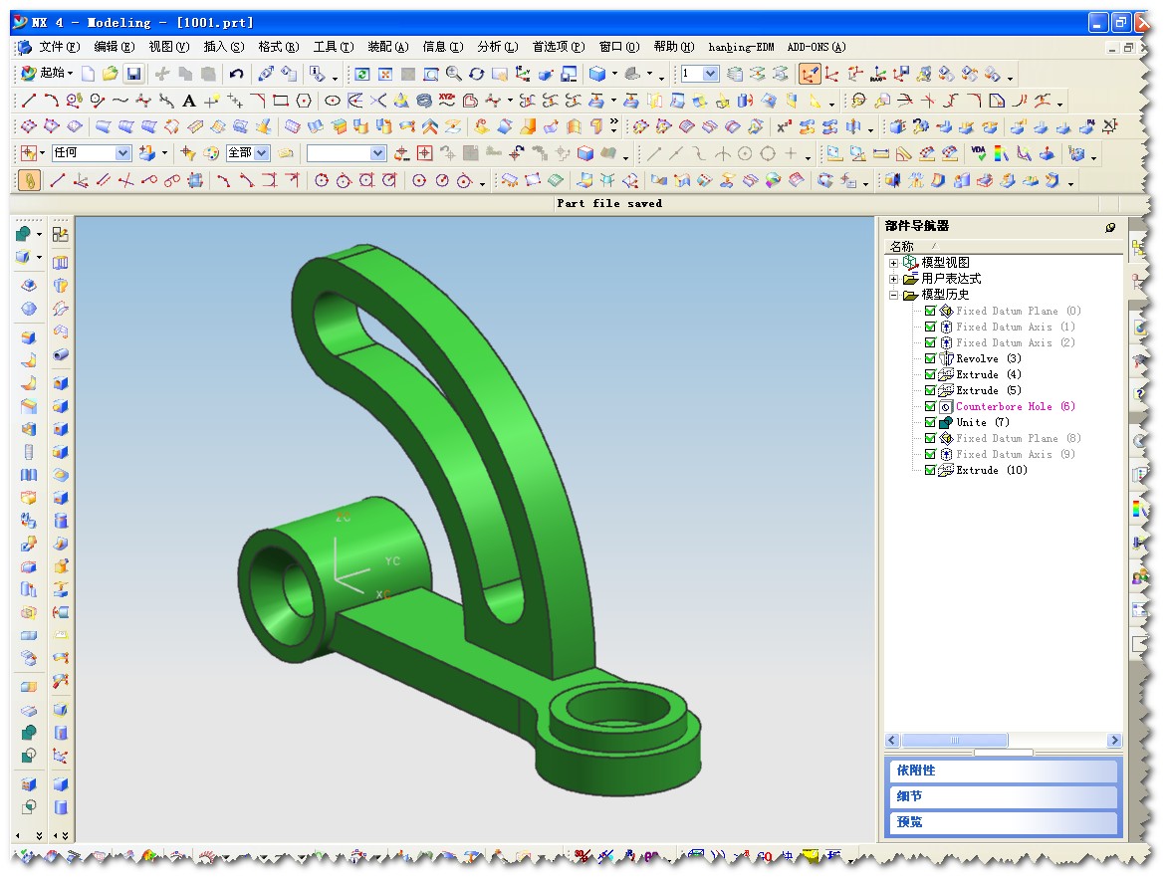Click the Zoom magnifier view tool
Image resolution: width=1168 pixels, height=881 pixels.
[x=453, y=74]
